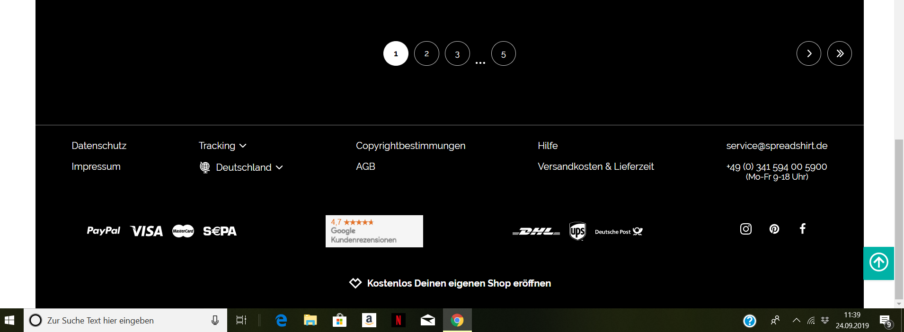
Task: Go to page 5
Action: coord(503,53)
